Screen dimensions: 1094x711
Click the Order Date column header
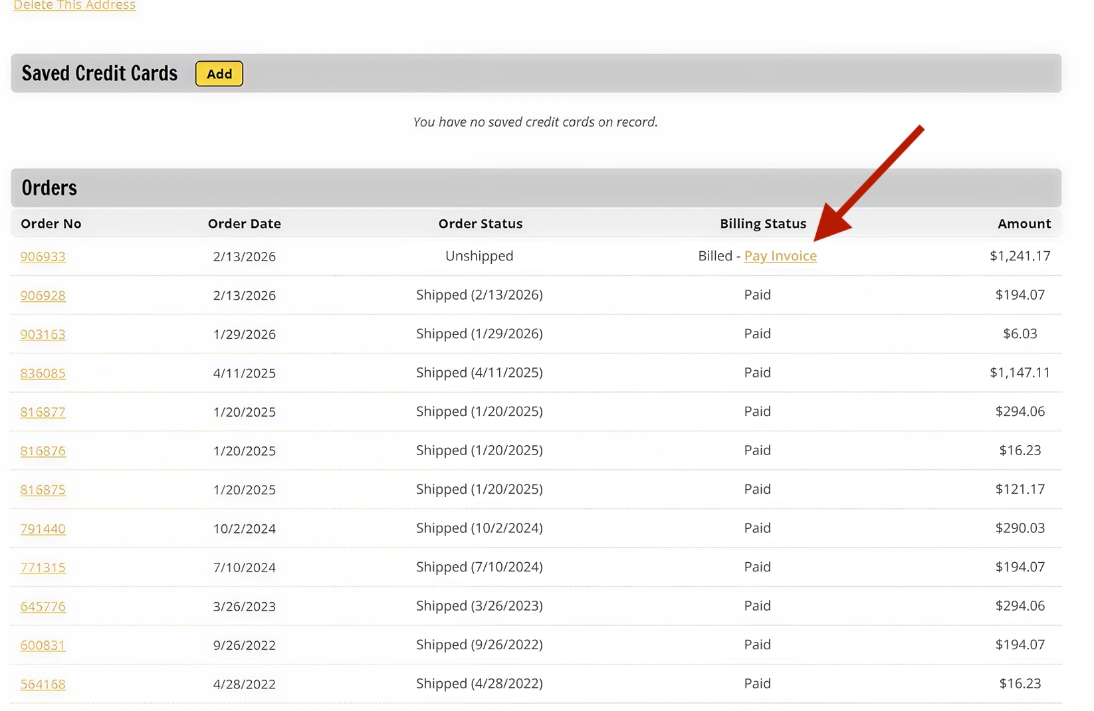(x=245, y=223)
